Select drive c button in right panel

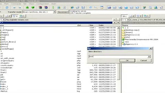tap(125, 16)
